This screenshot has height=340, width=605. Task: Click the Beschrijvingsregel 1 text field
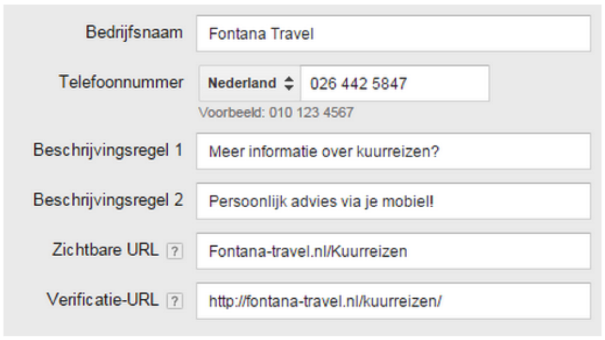[393, 152]
